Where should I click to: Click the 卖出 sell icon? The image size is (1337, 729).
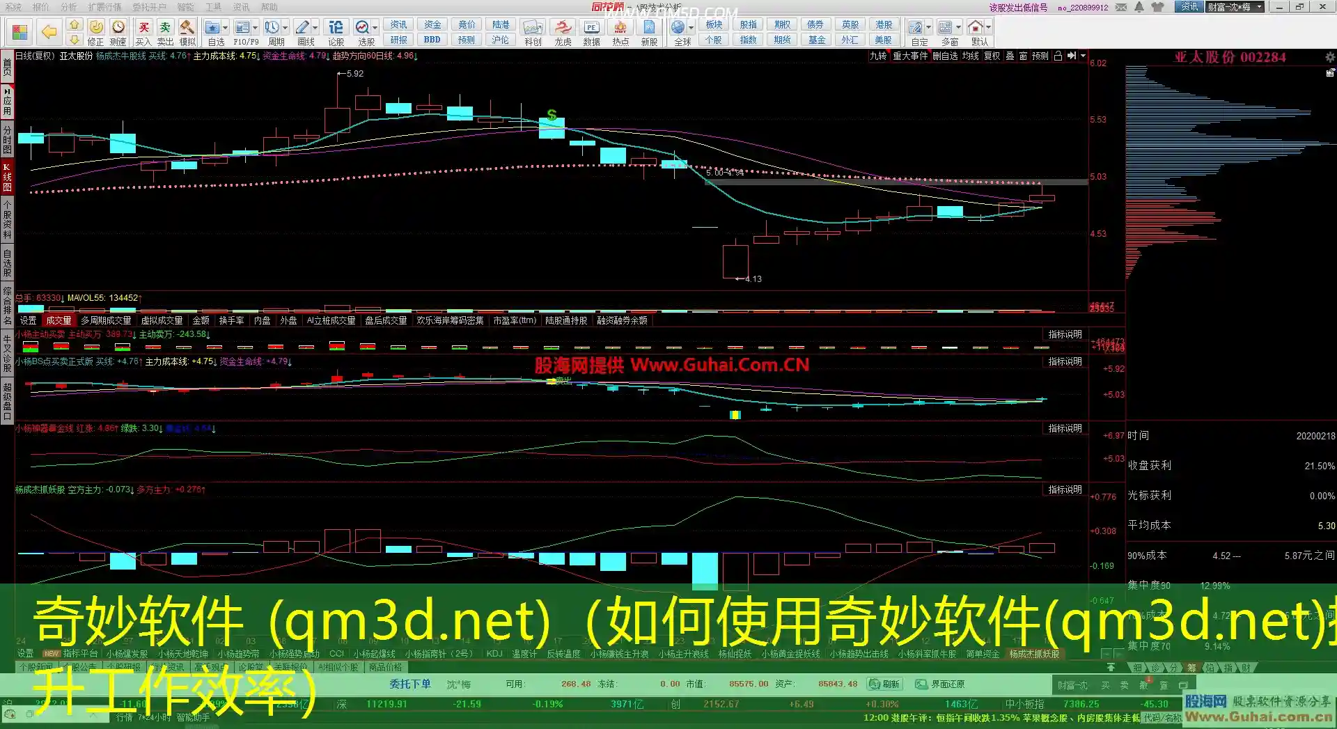(x=165, y=33)
